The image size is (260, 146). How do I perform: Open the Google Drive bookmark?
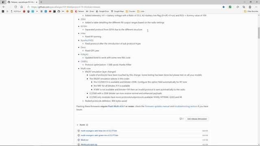(x=102, y=11)
